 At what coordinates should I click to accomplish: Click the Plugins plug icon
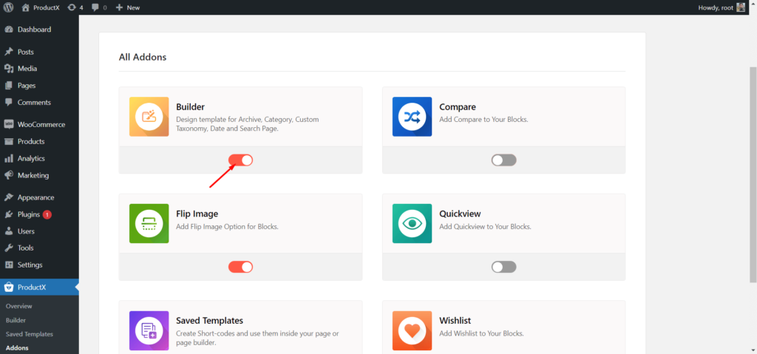pyautogui.click(x=9, y=214)
